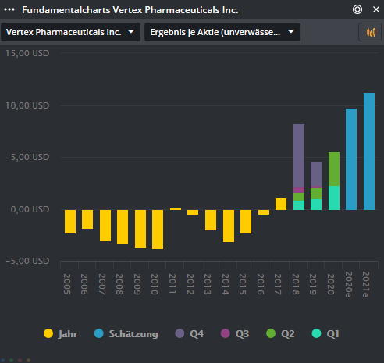The image size is (384, 363).
Task: Toggle the Schätzung legend entry
Action: click(x=126, y=333)
